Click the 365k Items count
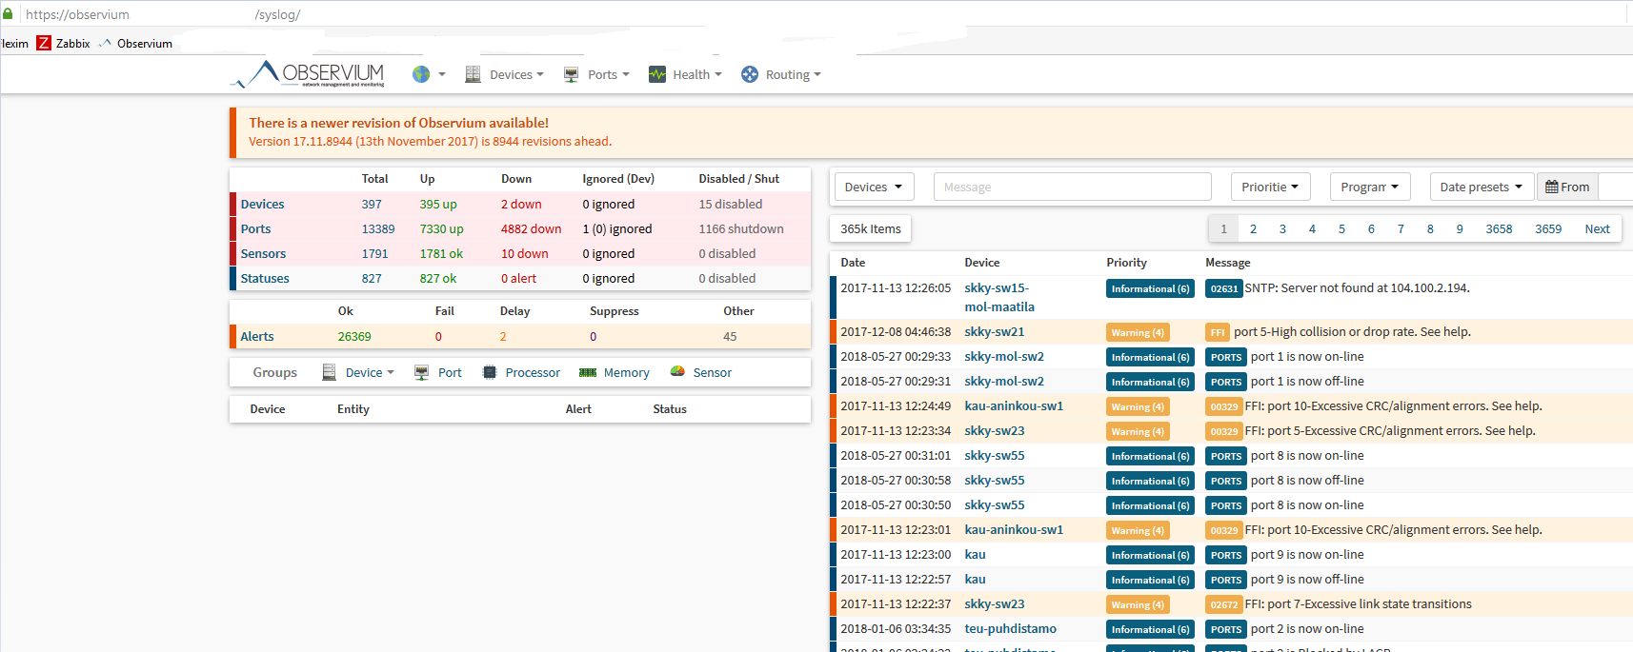1633x652 pixels. tap(871, 228)
